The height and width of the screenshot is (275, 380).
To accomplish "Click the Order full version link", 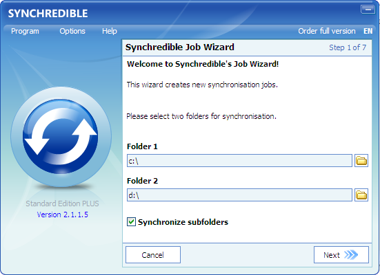I will click(x=327, y=31).
